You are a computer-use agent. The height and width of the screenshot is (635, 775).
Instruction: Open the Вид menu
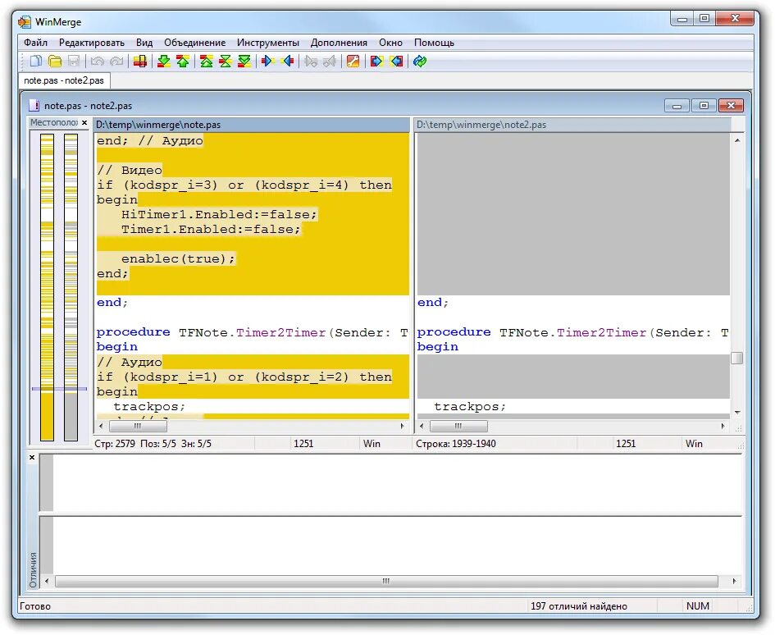coord(144,43)
